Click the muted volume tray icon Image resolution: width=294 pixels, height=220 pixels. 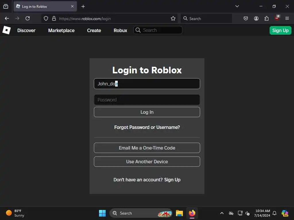click(x=247, y=213)
